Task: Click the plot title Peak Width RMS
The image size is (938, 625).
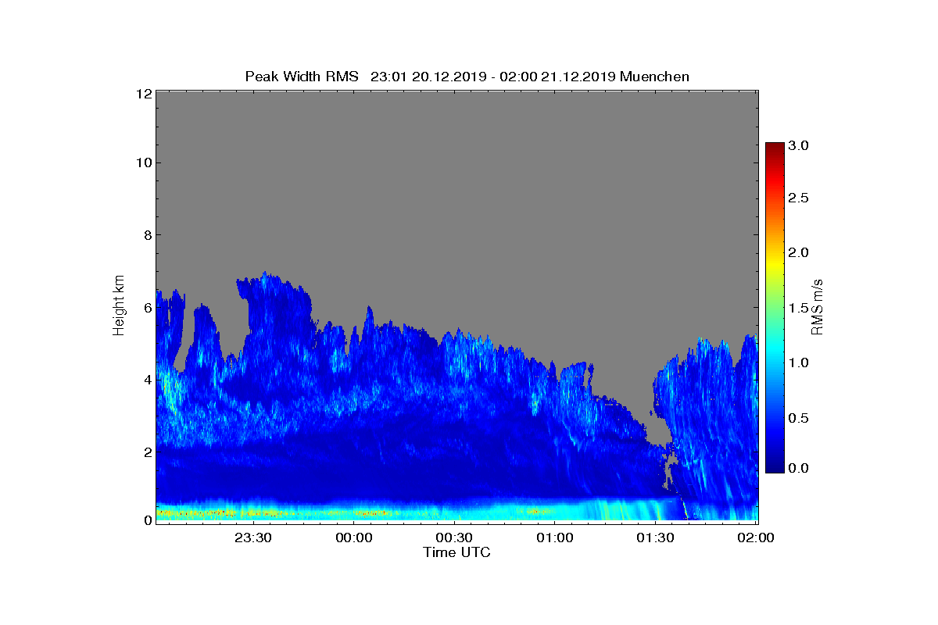Action: click(302, 76)
